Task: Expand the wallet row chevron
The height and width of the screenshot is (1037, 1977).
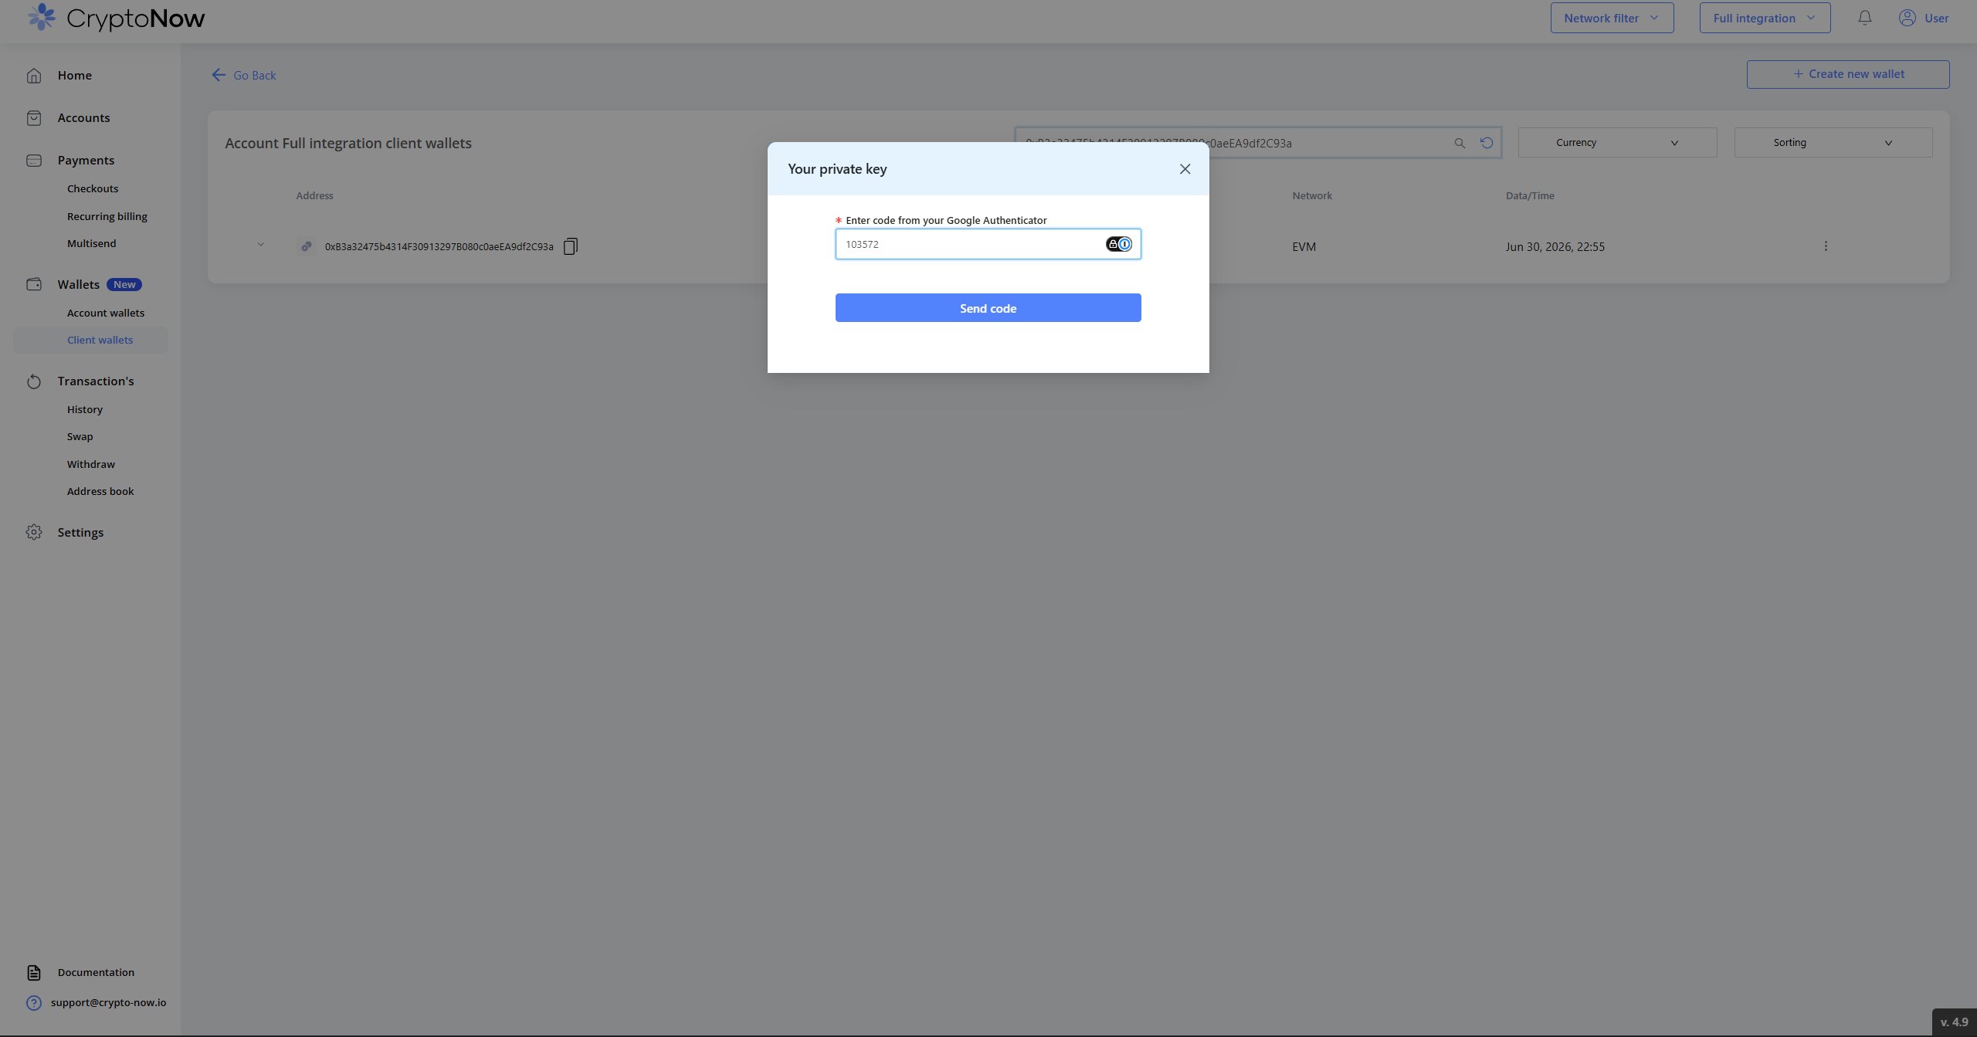Action: pos(260,245)
